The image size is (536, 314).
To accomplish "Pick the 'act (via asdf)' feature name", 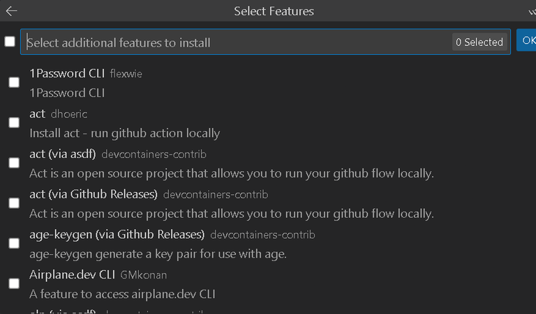I will pos(63,154).
